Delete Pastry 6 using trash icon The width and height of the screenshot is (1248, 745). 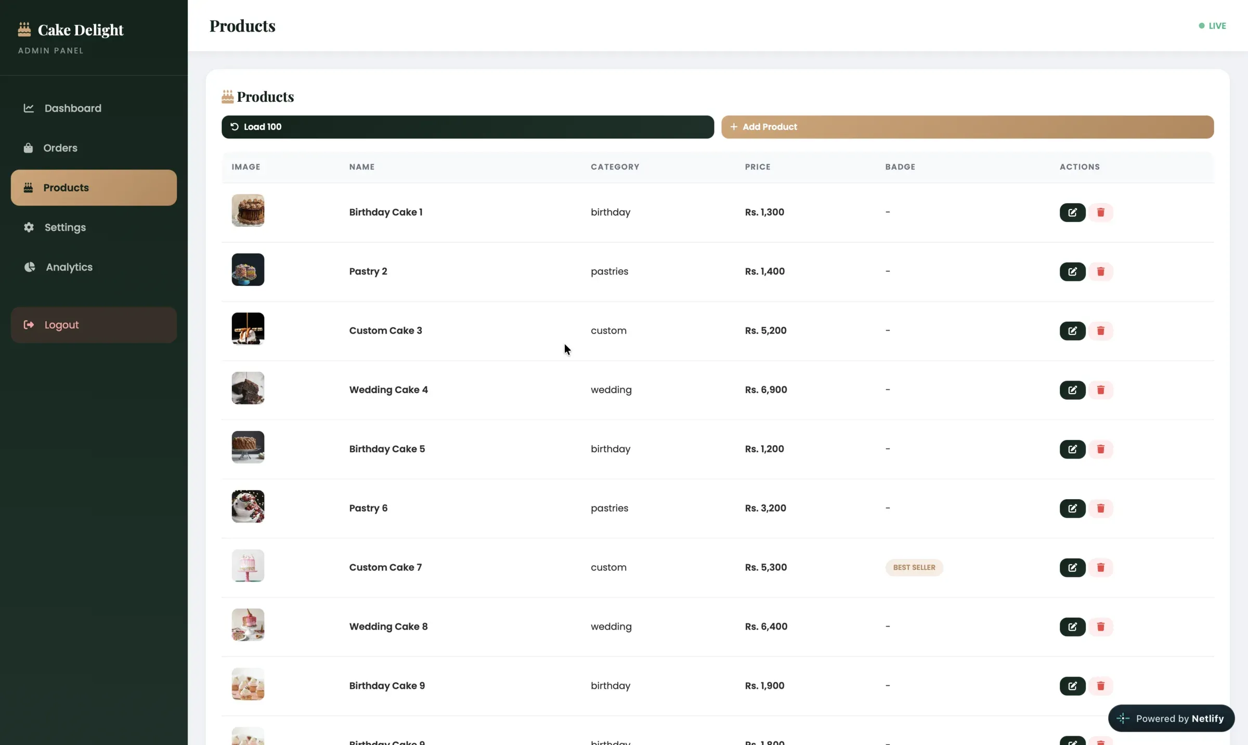(x=1100, y=508)
